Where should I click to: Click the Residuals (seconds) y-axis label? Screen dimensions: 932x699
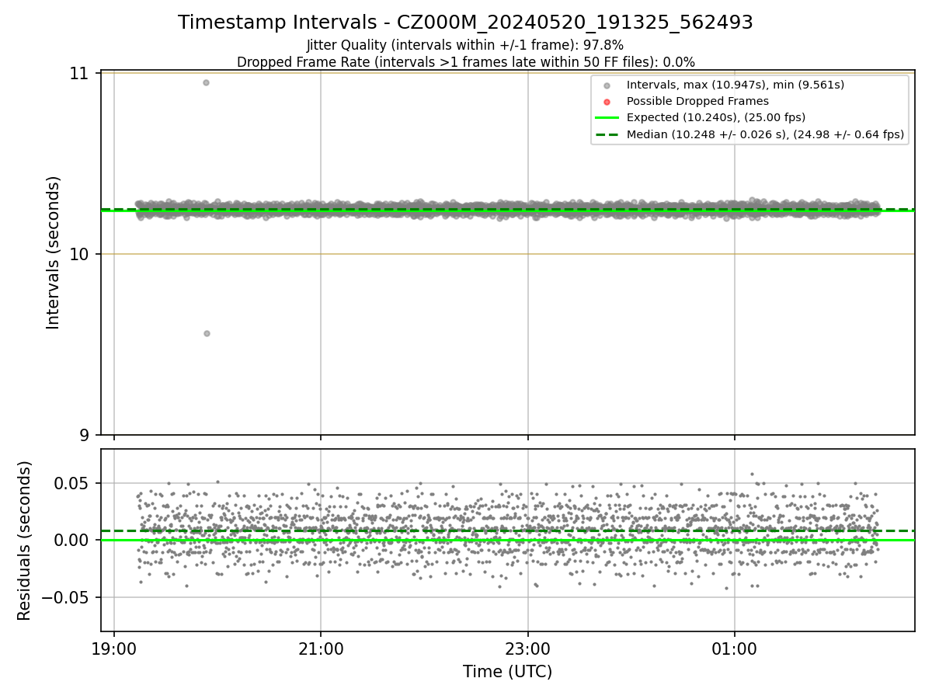pyautogui.click(x=25, y=541)
